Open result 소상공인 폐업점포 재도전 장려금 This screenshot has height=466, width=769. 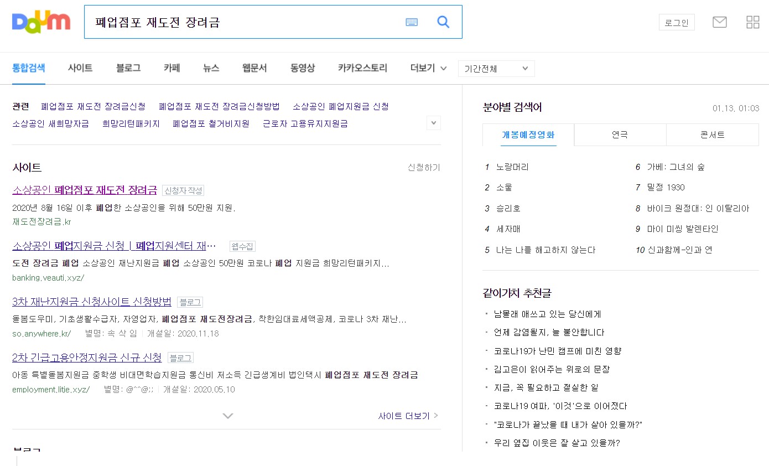85,190
